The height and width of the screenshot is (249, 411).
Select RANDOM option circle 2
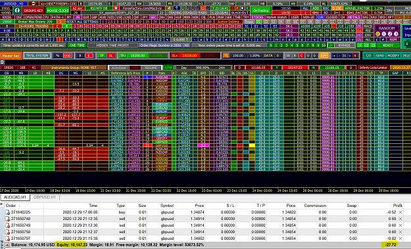390,34
